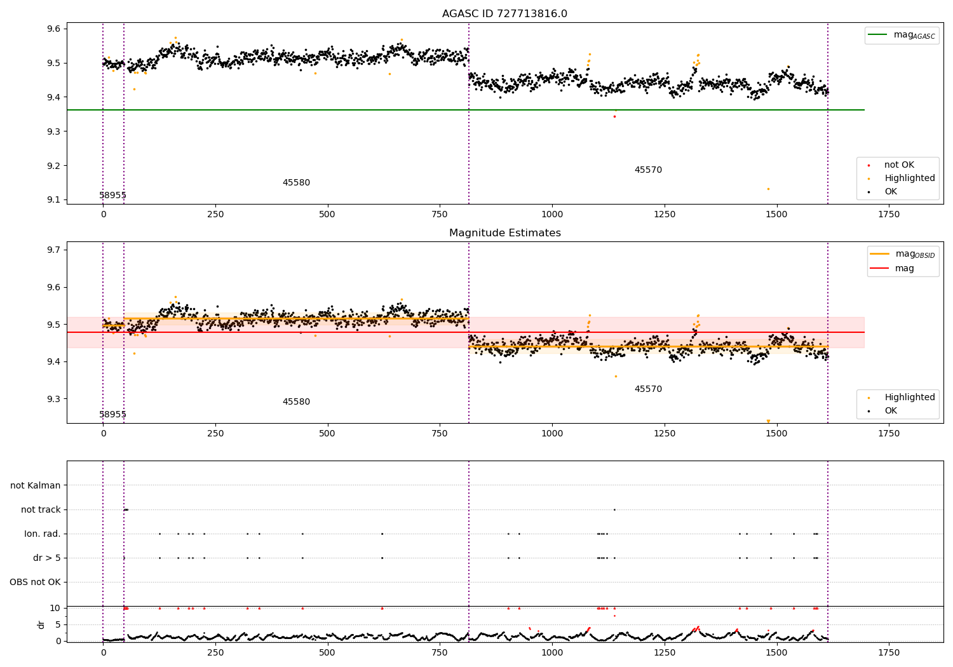The image size is (953, 667).
Task: Click red not-OK point below green line
Action: coord(614,116)
